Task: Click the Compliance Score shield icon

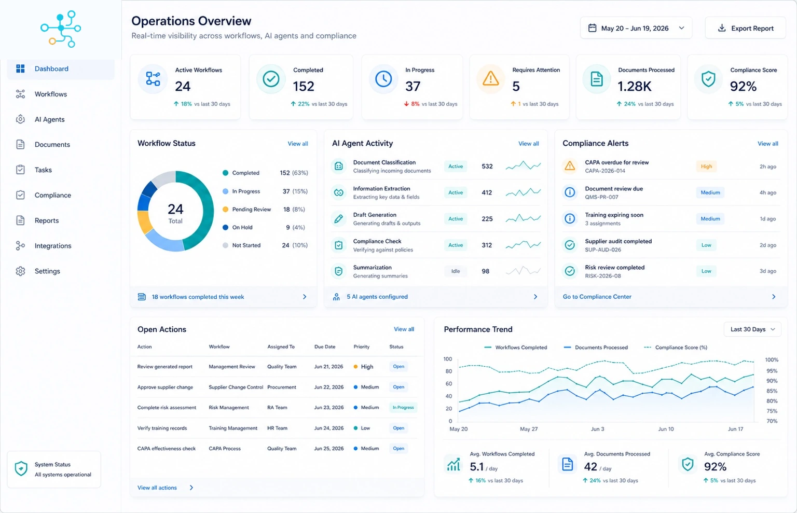Action: [x=708, y=79]
